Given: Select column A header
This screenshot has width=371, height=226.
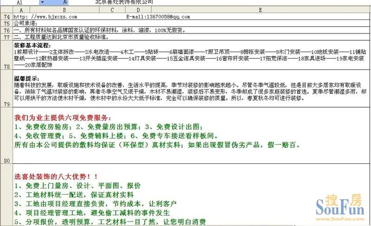Looking at the screenshot, I should (22, 10).
